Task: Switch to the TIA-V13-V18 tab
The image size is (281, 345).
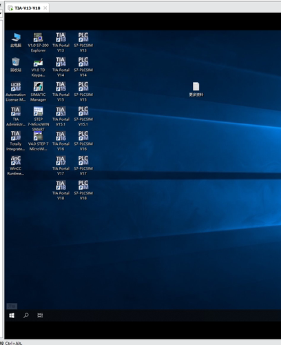Action: (27, 8)
